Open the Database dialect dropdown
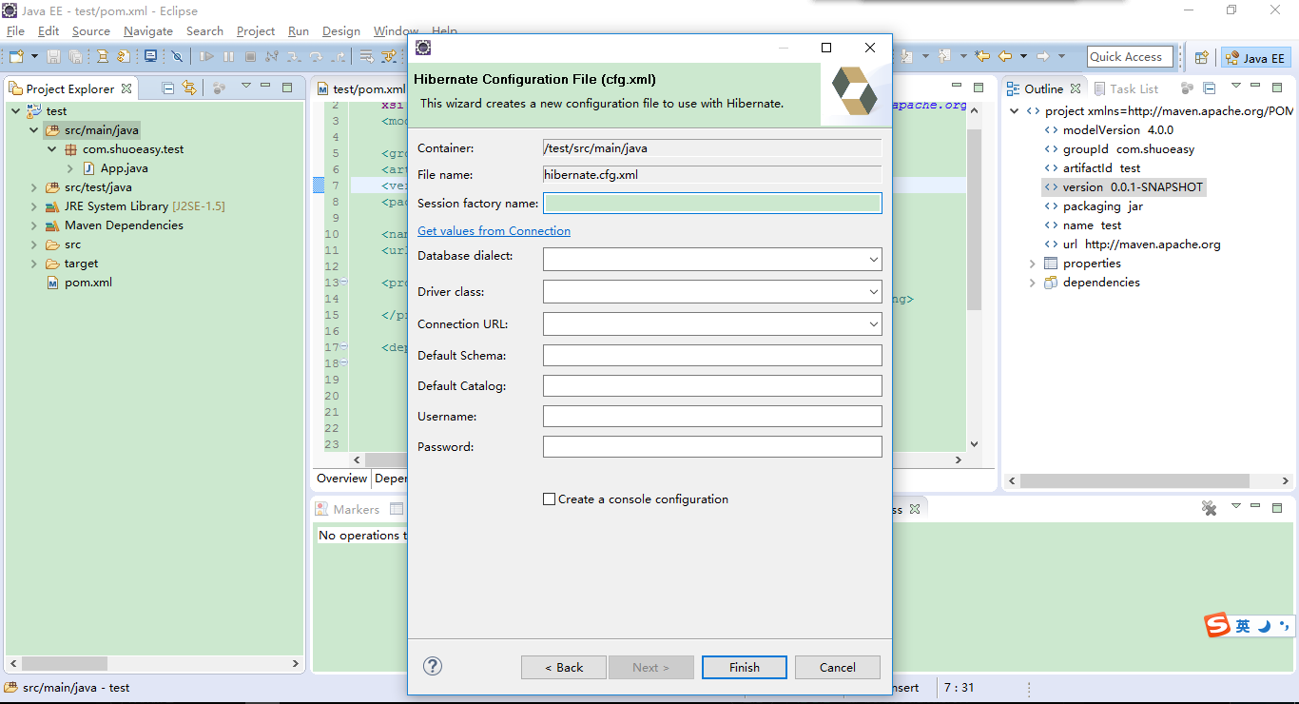 coord(873,259)
